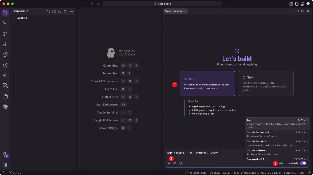The width and height of the screenshot is (313, 175).
Task: Click the Toggle Terminal label
Action: coord(107,112)
